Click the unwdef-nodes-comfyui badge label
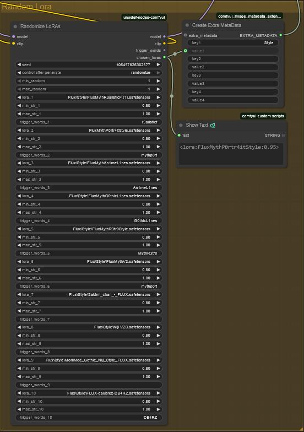 pos(144,18)
